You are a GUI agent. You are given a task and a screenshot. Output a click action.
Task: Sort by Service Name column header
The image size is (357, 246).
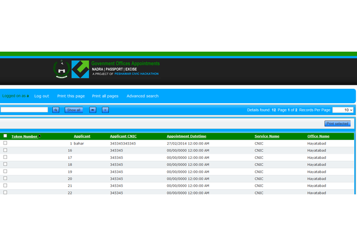point(267,136)
